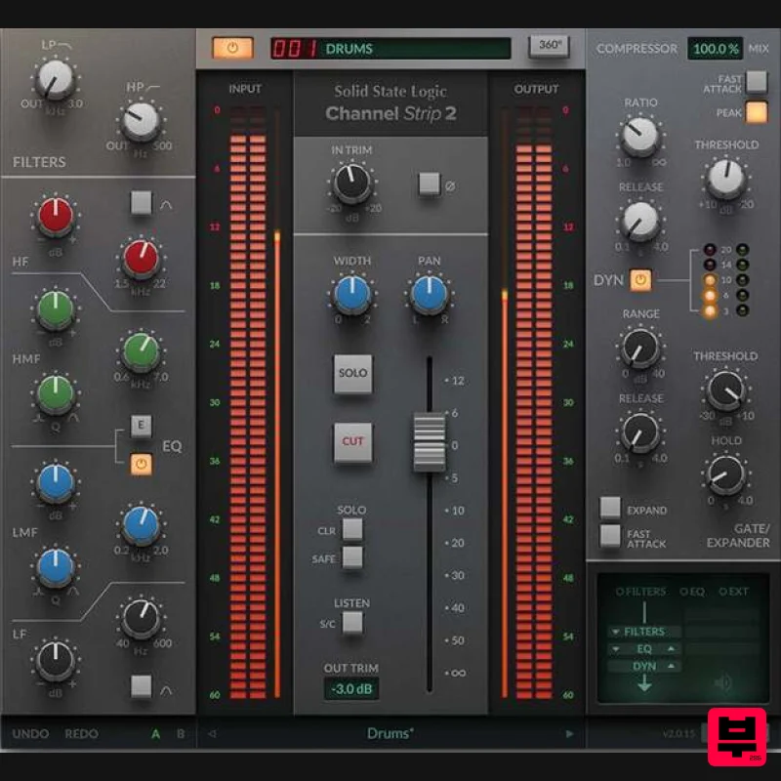Click the Out Trim -3.0 dB field
This screenshot has width=781, height=781.
pos(351,689)
